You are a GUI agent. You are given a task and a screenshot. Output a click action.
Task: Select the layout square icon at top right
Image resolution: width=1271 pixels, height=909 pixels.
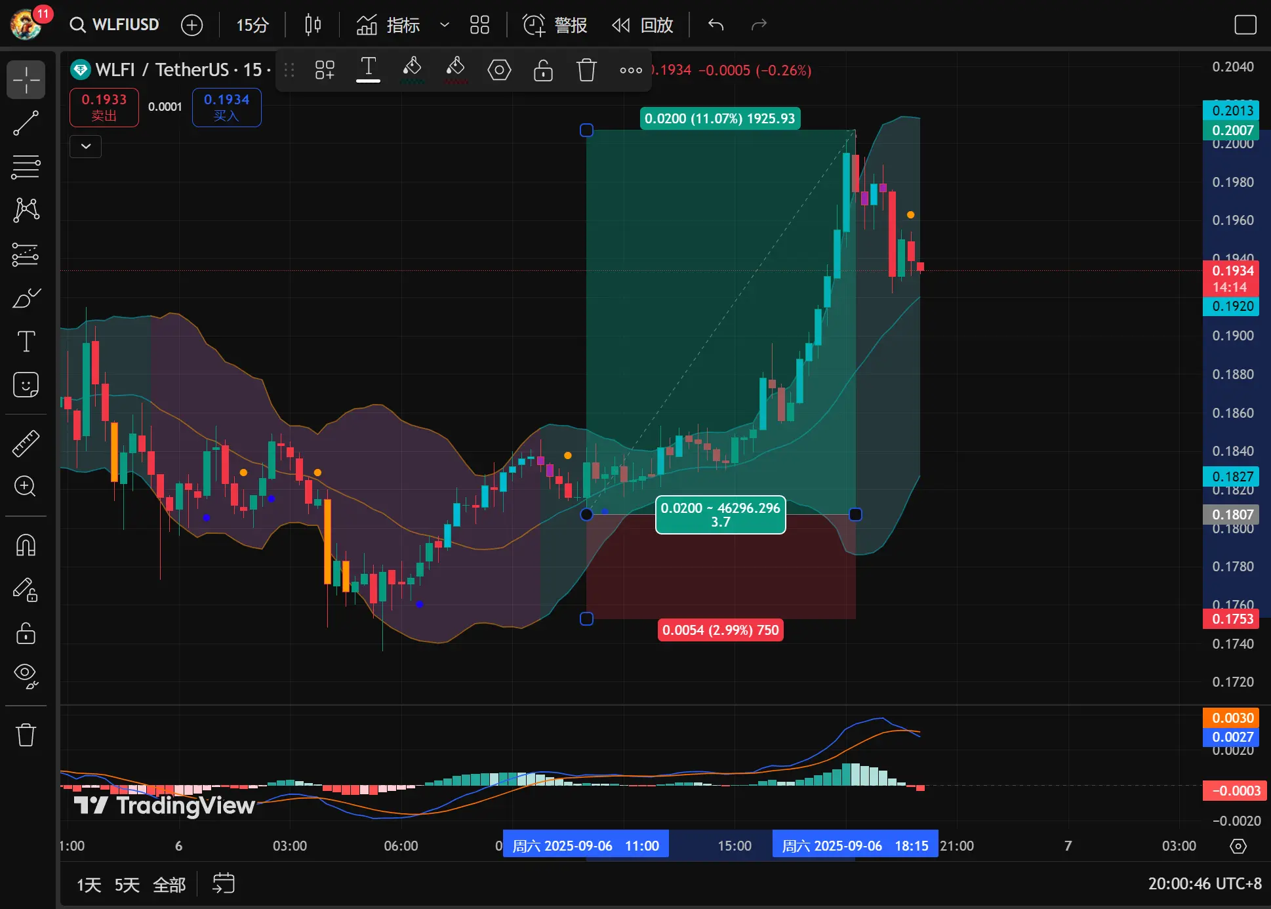coord(1245,25)
